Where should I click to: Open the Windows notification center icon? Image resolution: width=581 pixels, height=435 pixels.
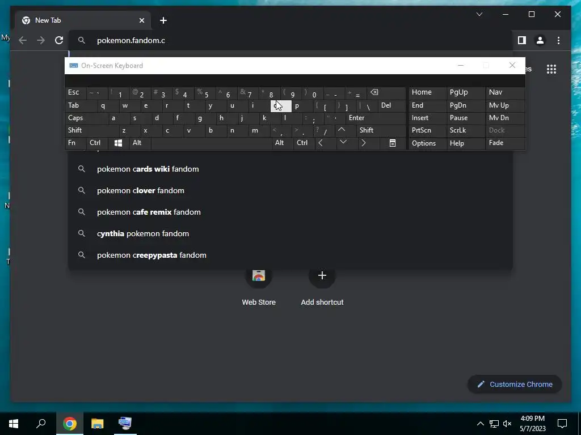pyautogui.click(x=562, y=424)
